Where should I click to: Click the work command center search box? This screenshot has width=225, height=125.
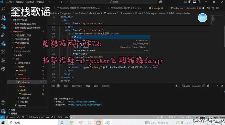(114, 2)
